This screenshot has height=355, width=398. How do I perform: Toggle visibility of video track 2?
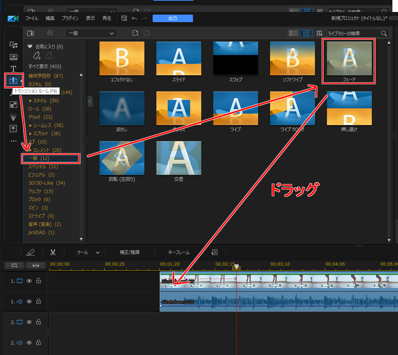pyautogui.click(x=29, y=322)
